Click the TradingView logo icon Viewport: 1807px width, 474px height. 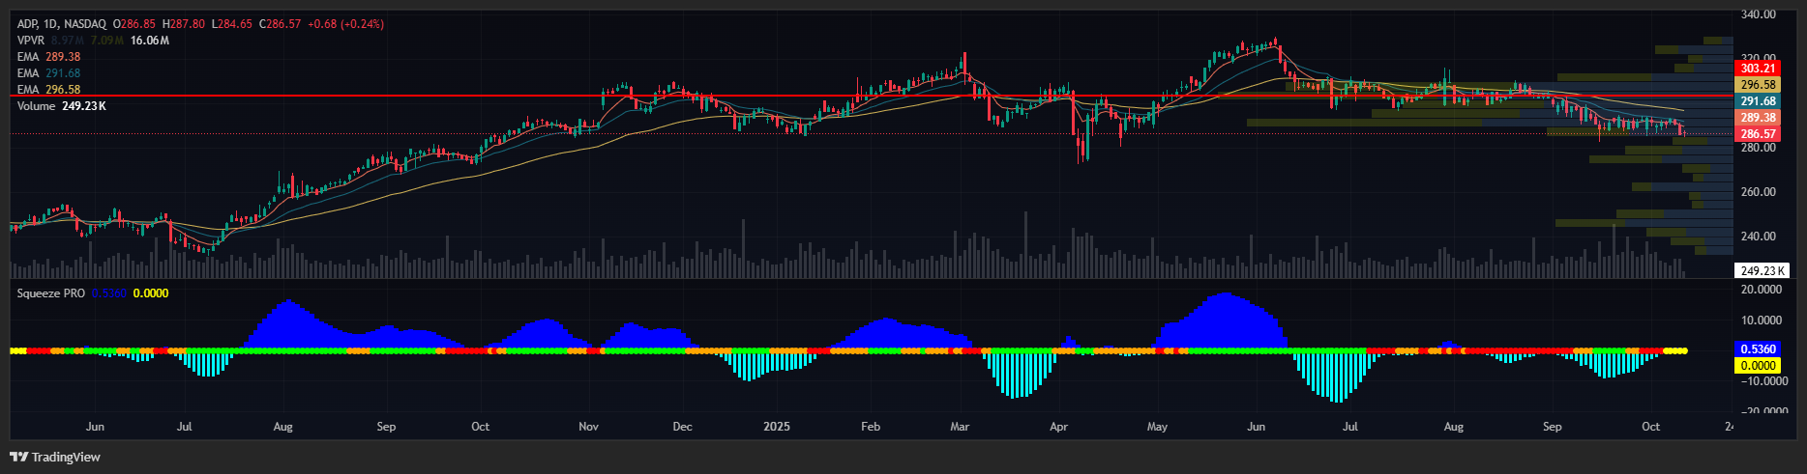(x=18, y=457)
